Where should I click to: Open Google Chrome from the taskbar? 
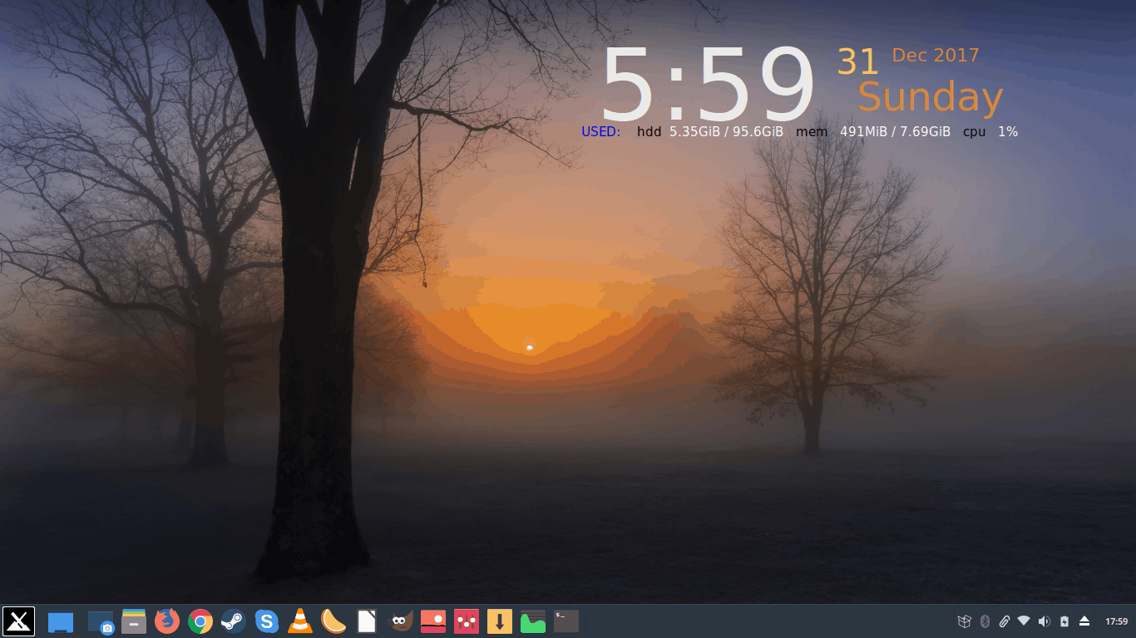(200, 621)
